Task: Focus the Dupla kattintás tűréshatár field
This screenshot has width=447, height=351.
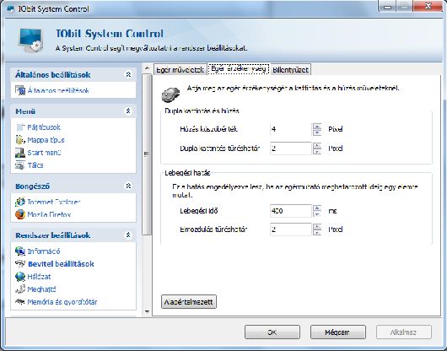Action: 291,148
